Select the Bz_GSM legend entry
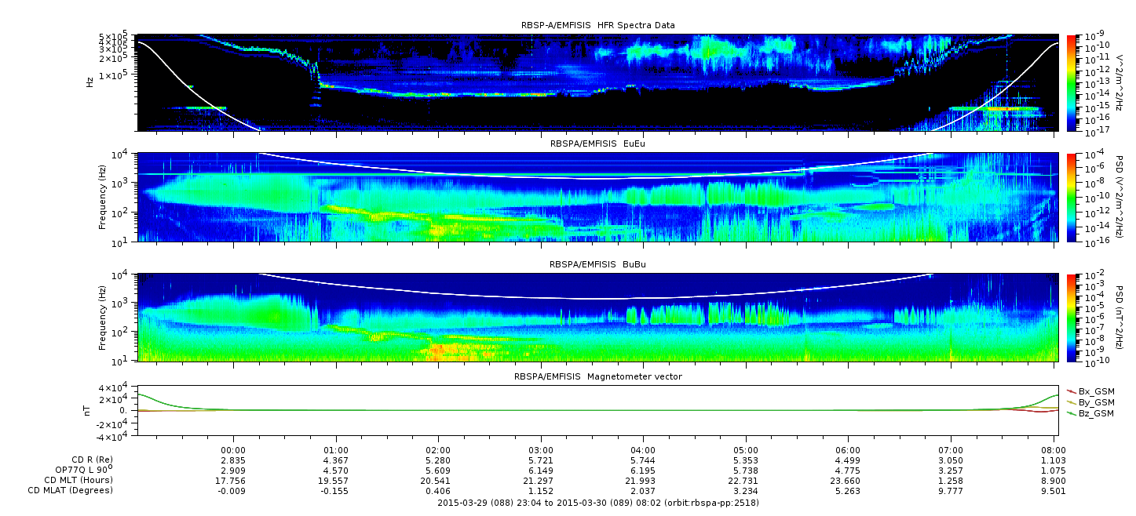 (1095, 413)
